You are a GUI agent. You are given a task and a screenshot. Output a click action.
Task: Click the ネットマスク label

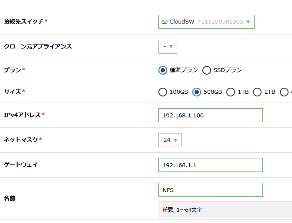tap(21, 140)
